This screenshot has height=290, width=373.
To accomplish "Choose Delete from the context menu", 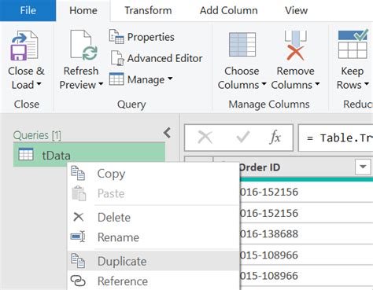I will [153, 217].
